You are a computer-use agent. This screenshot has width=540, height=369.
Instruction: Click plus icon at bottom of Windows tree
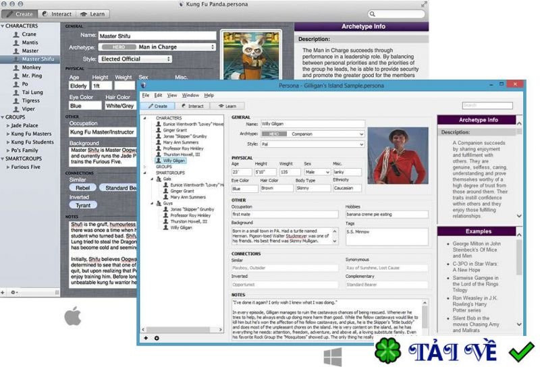(146, 338)
